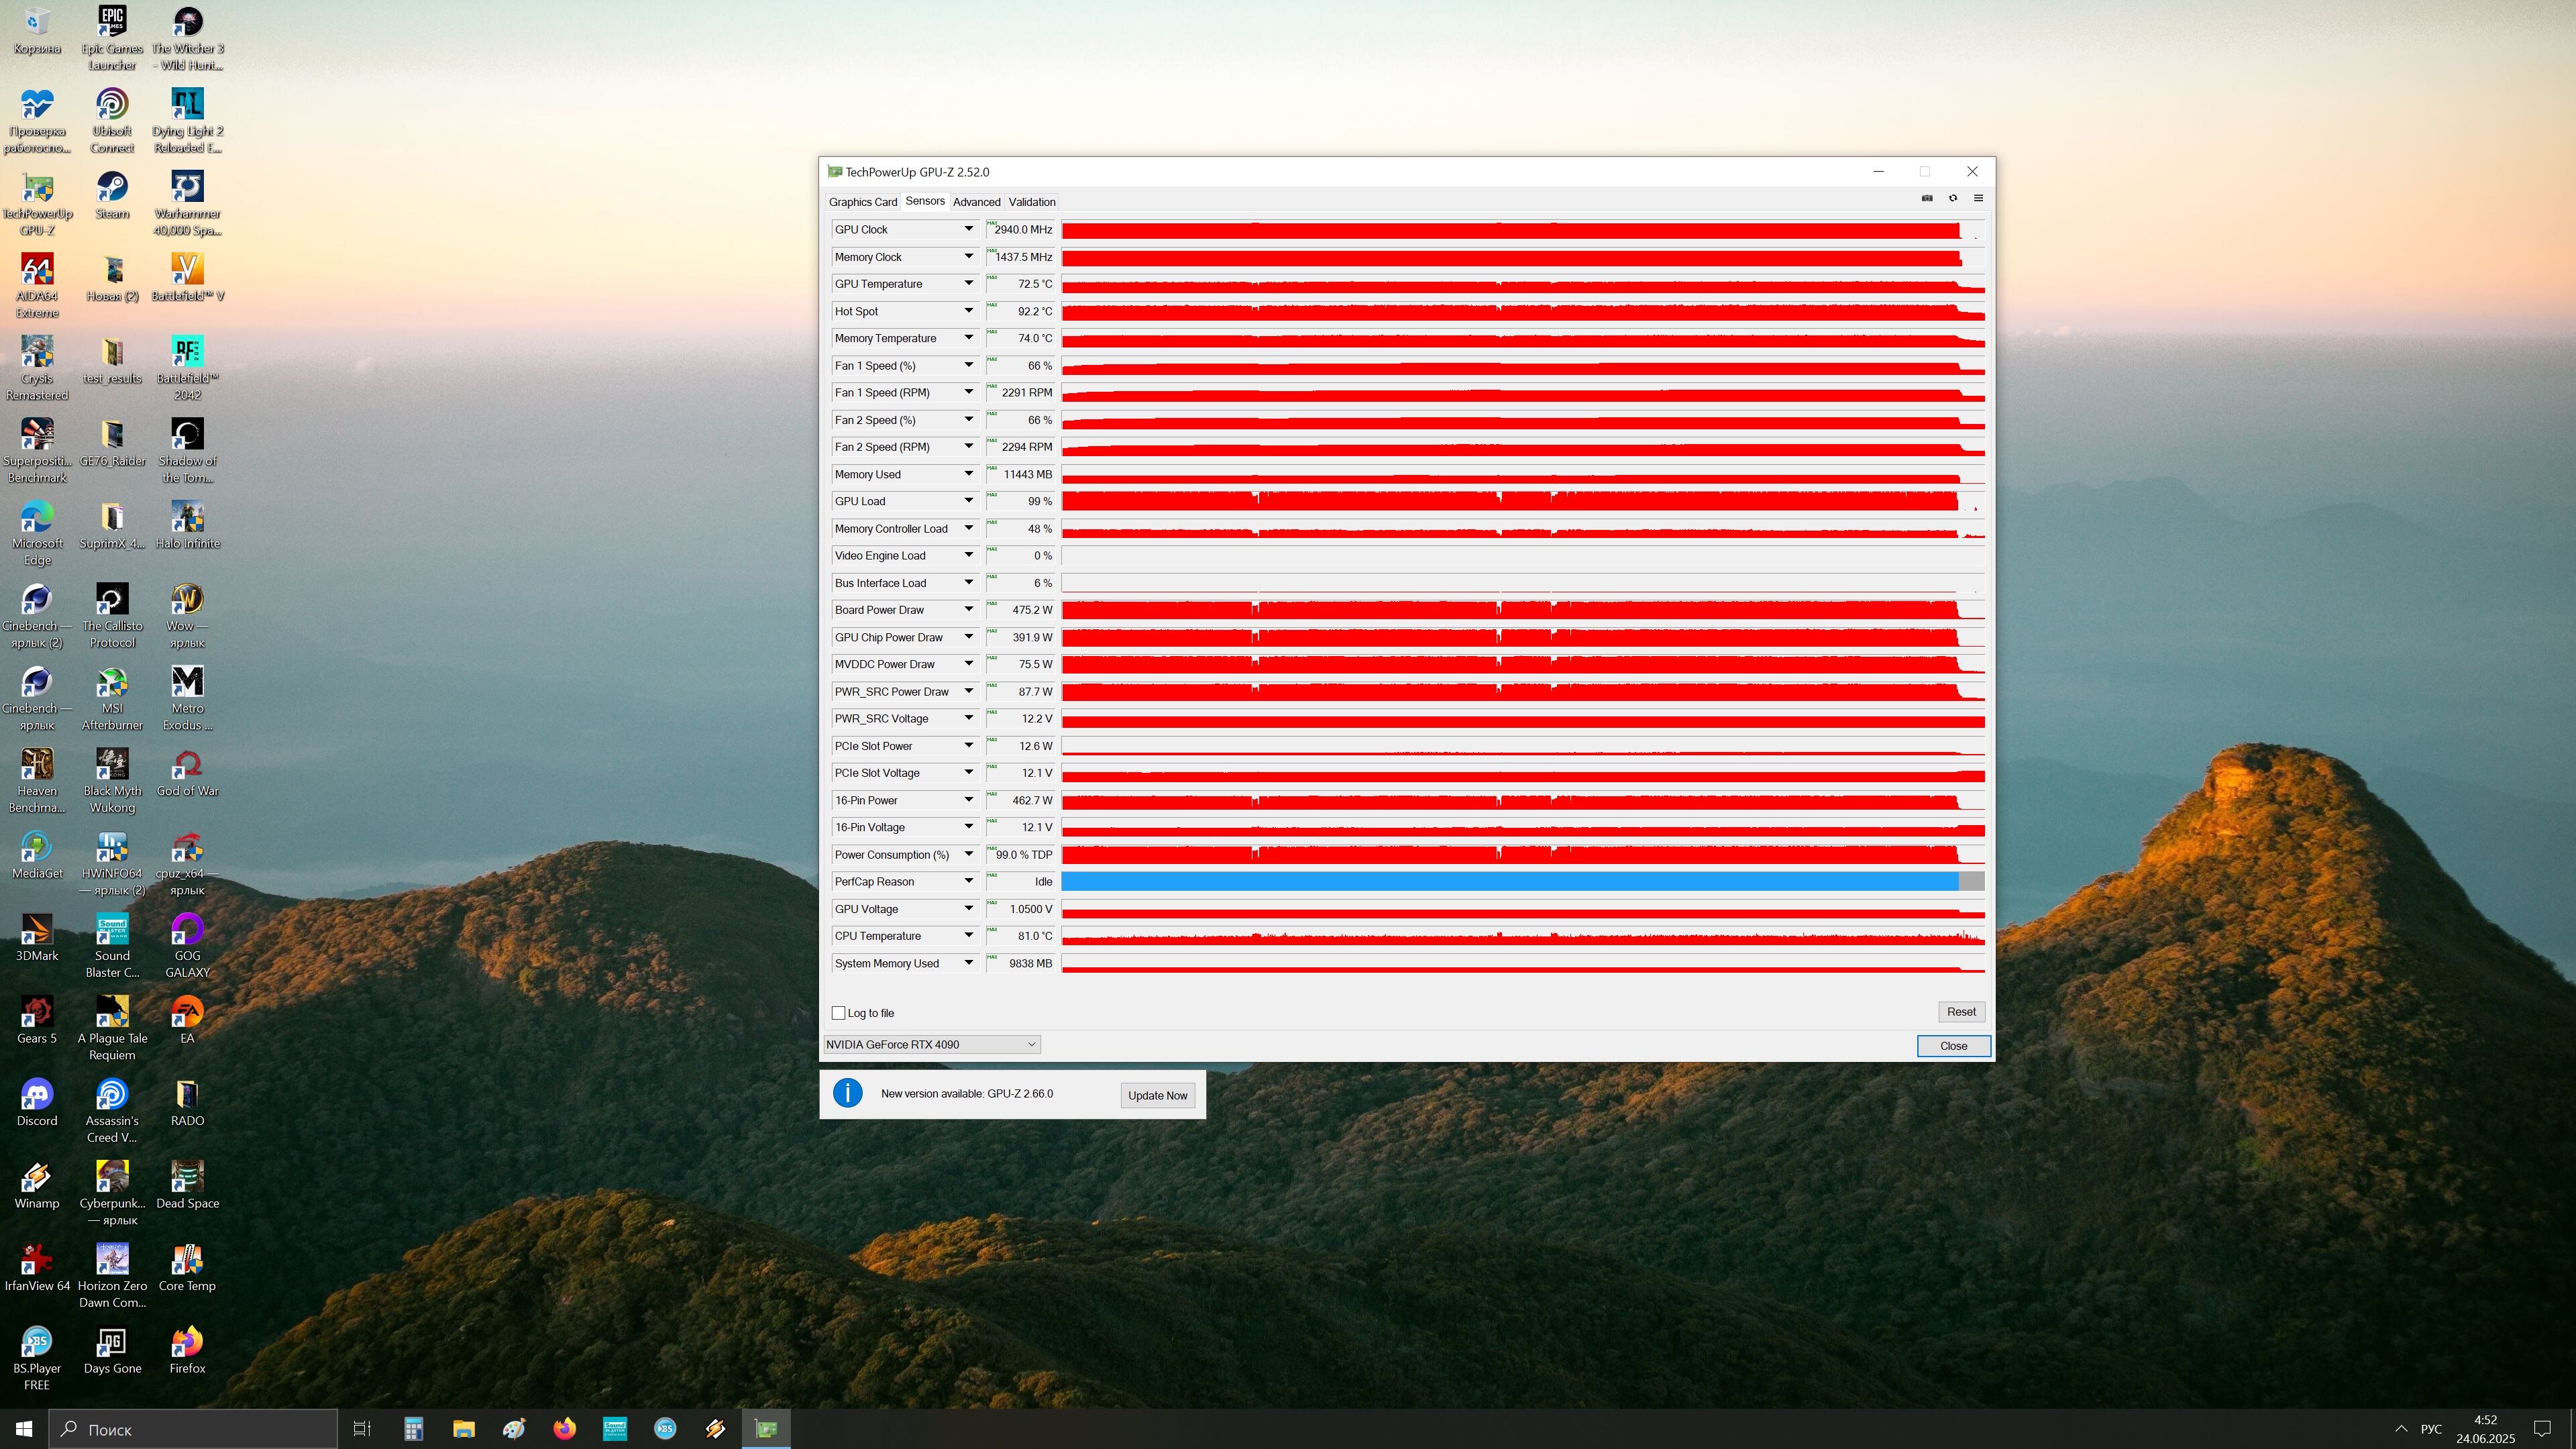Viewport: 2576px width, 1449px height.
Task: Click the sensor refresh icon
Action: pos(1952,198)
